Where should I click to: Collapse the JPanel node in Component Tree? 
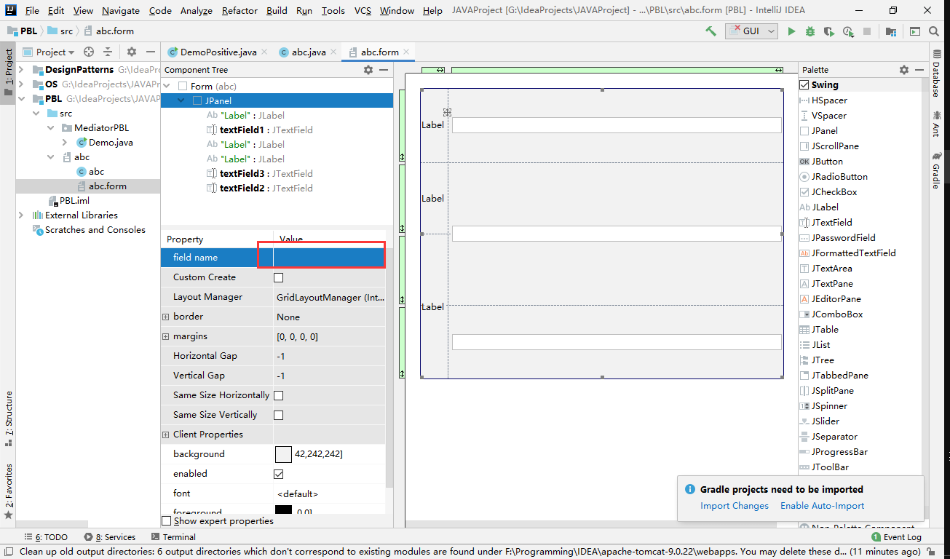click(x=179, y=100)
